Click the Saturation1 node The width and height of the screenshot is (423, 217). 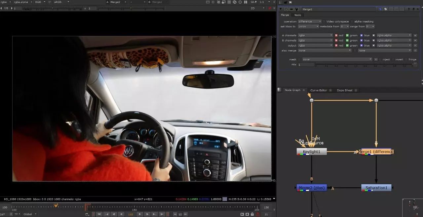click(x=376, y=188)
